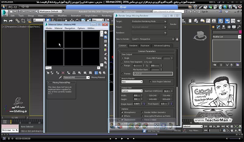Viewport: 244px width, 142px height.
Task: Open the Workspace Default dropdown
Action: click(x=50, y=12)
